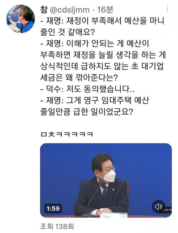Click the desk name plate in the video

pos(114,215)
